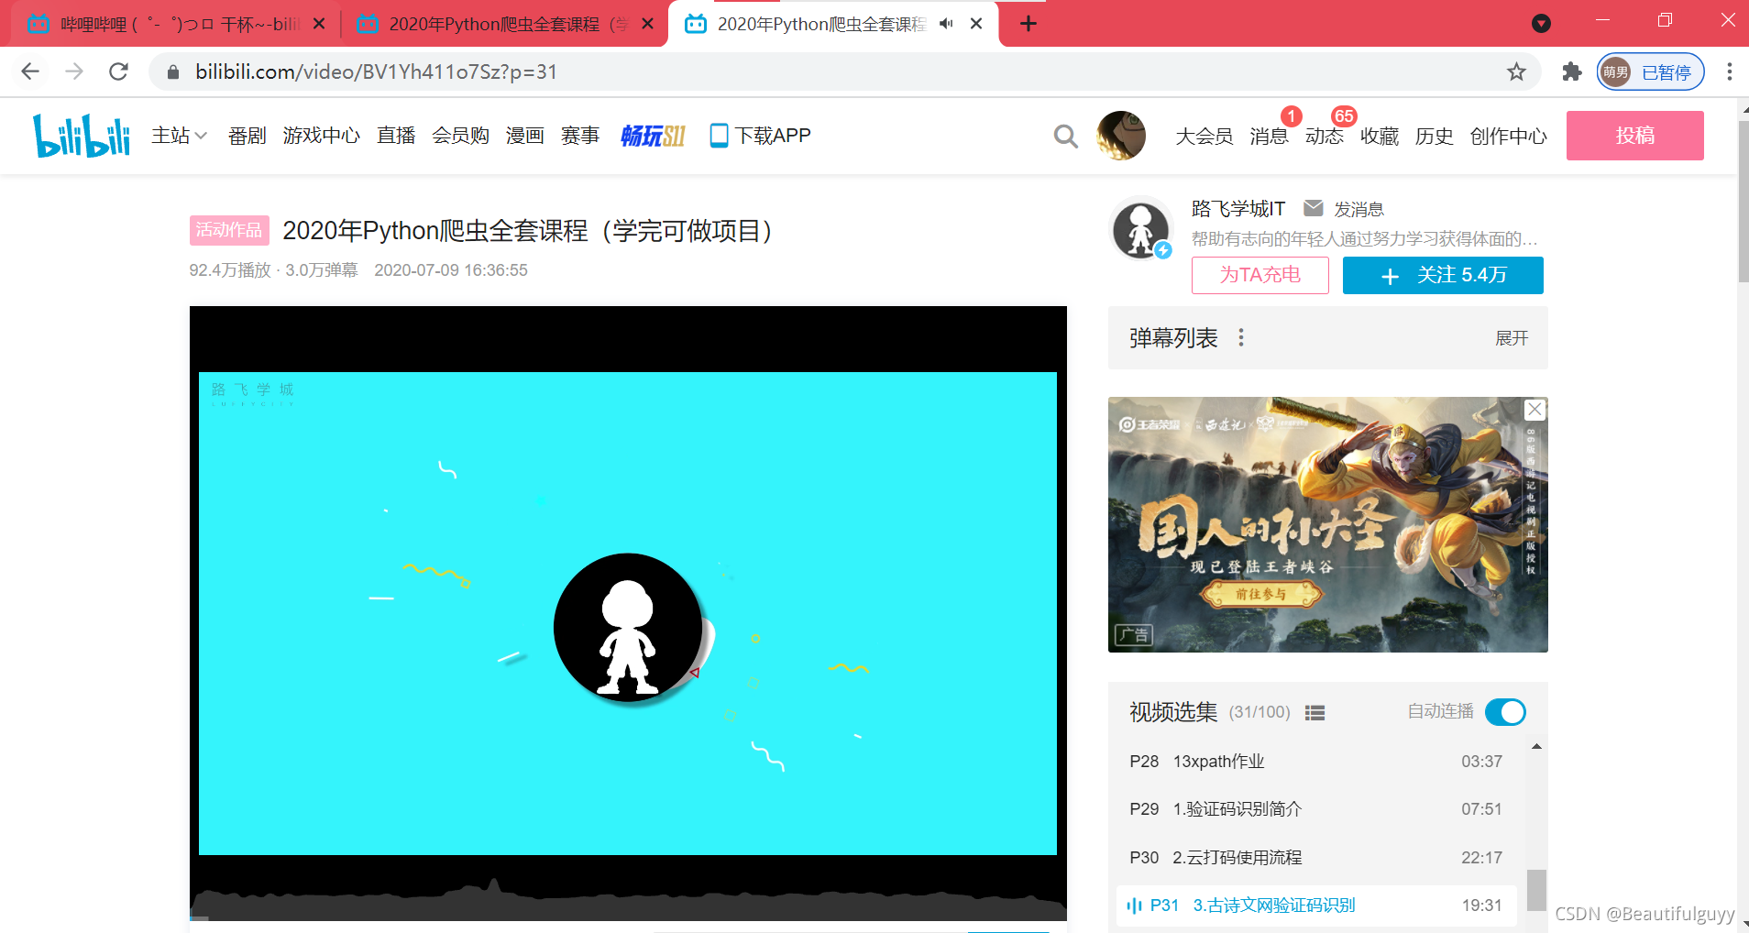The height and width of the screenshot is (933, 1749).
Task: Disable the 自动连播 autoplay switch
Action: tap(1506, 712)
